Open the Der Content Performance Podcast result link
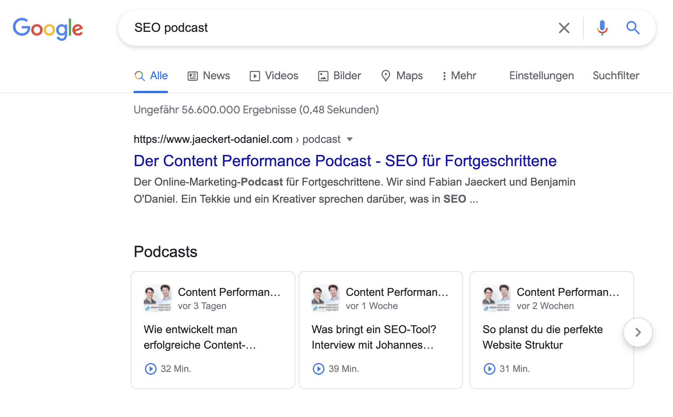The image size is (673, 417). [x=345, y=161]
